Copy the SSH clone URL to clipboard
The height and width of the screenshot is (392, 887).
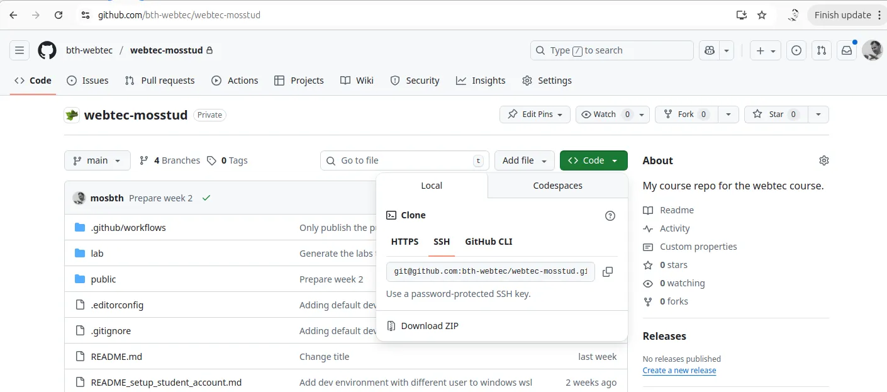607,272
